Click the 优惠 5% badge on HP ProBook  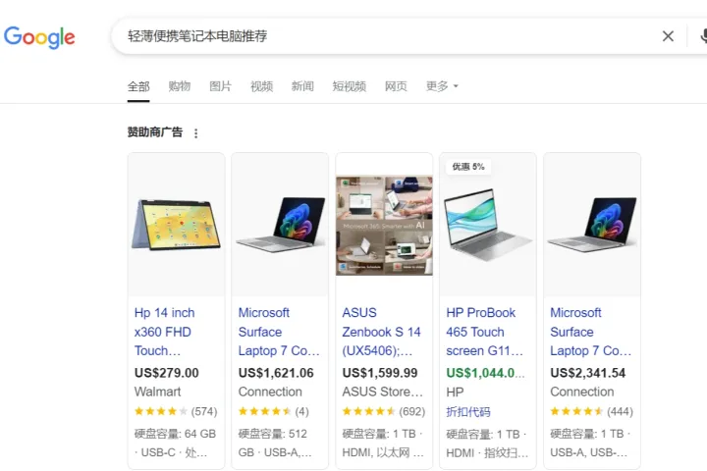pyautogui.click(x=468, y=167)
